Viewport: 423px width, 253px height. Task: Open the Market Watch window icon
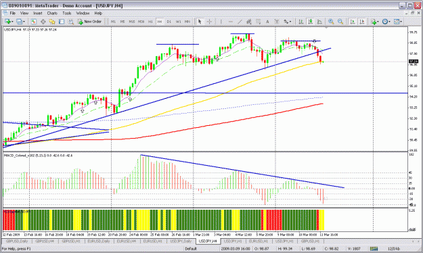point(33,22)
